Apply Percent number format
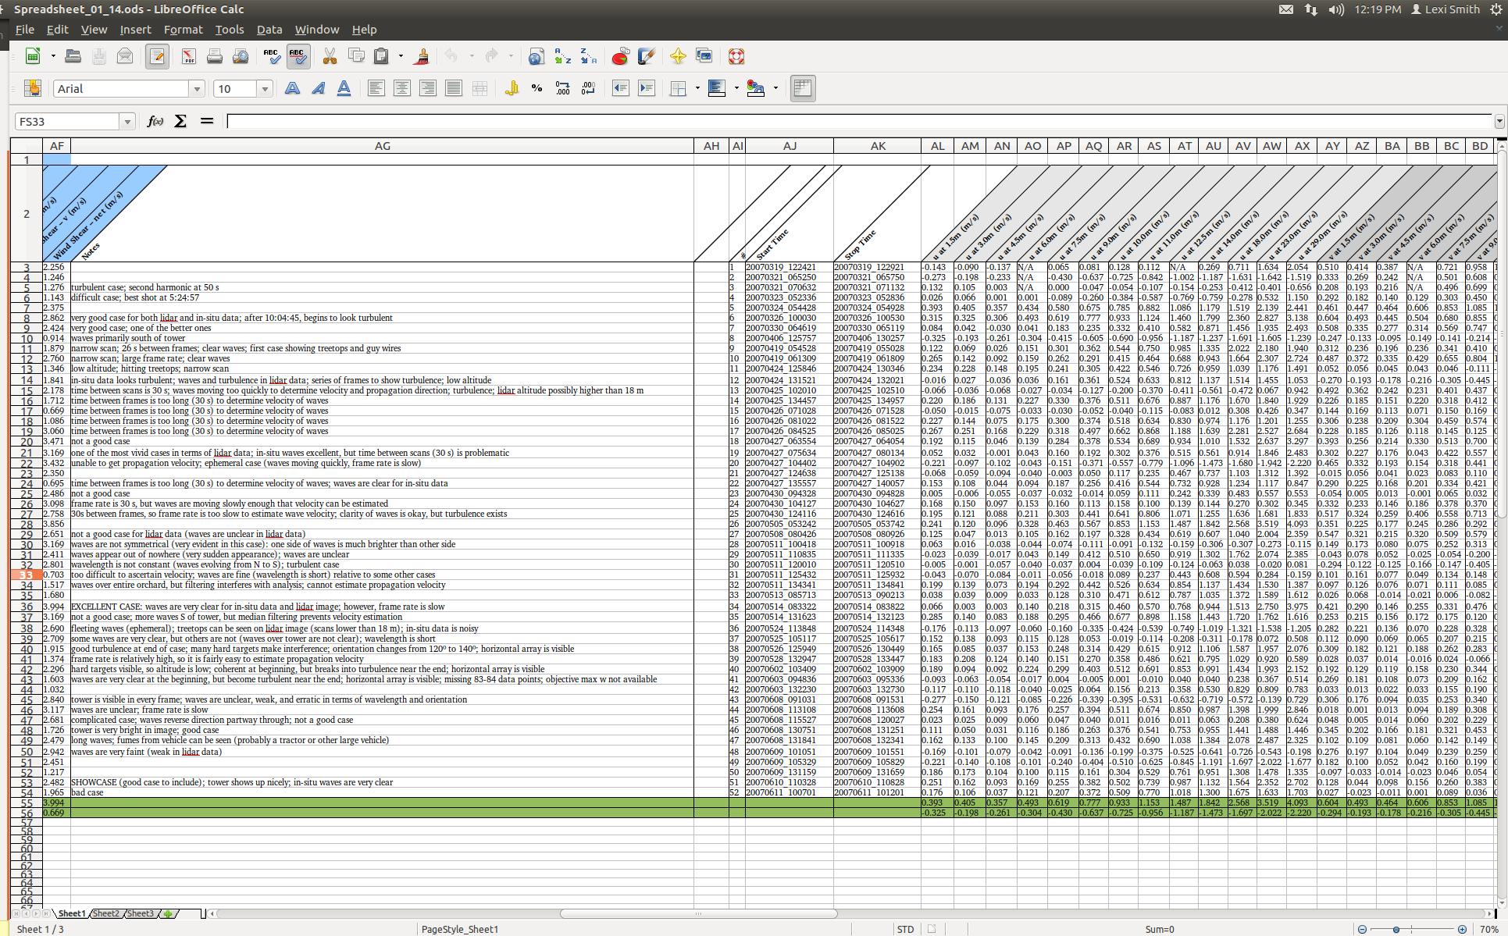The image size is (1508, 936). [x=537, y=88]
